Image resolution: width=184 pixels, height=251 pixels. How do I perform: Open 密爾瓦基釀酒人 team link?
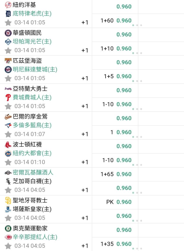pos(33,172)
